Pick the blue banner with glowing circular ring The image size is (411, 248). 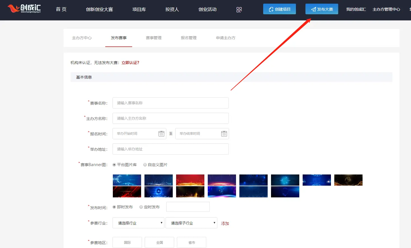coord(158,192)
